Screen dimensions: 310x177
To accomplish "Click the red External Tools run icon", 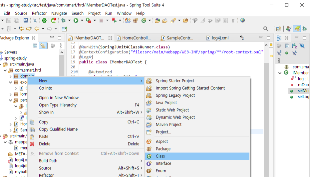I will (x=114, y=20).
